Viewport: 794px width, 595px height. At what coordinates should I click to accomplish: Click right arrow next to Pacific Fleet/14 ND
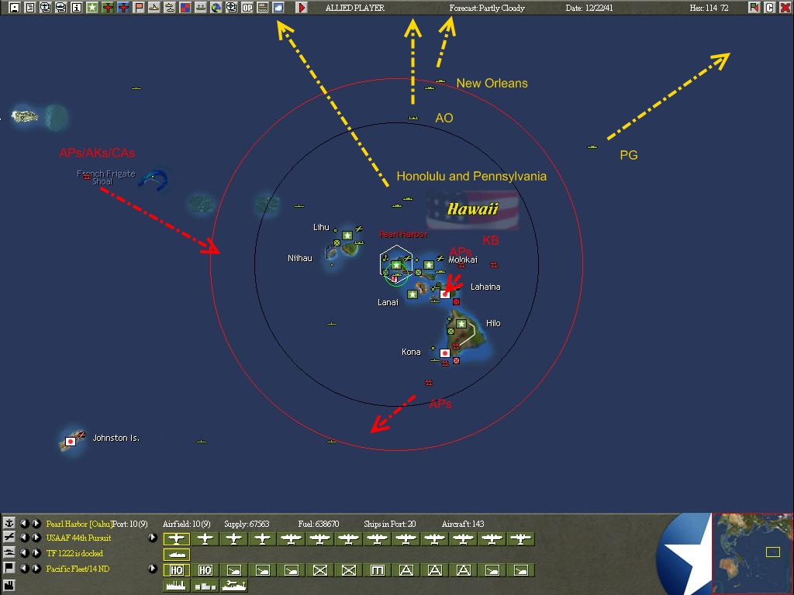tap(36, 568)
